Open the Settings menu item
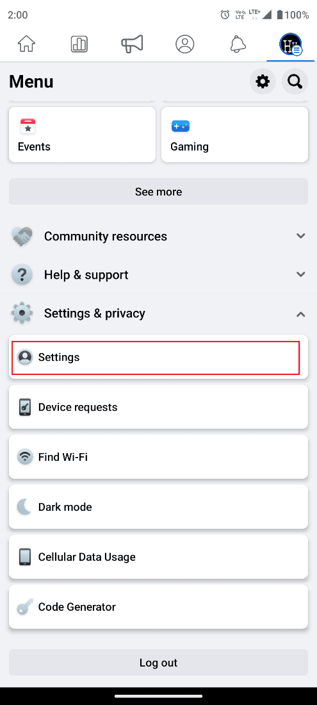Image resolution: width=317 pixels, height=705 pixels. 159,357
